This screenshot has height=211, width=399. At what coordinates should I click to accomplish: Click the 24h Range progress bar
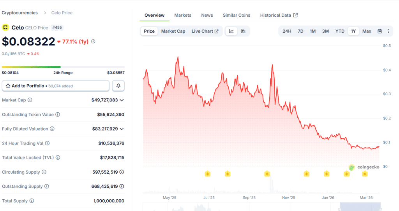tap(63, 67)
